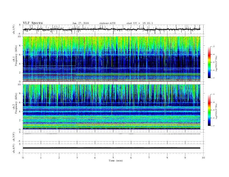Image resolution: width=229 pixels, height=177 pixels.
Task: Click the time axis tick label "1"
Action: (x=41, y=158)
